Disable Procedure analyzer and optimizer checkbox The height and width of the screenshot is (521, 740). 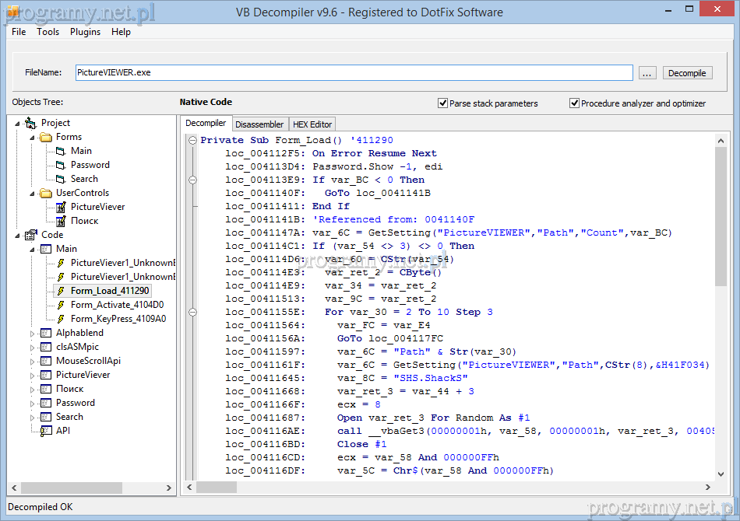pos(575,103)
